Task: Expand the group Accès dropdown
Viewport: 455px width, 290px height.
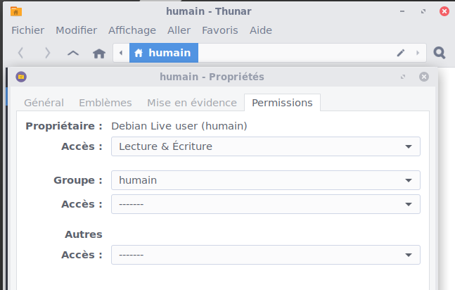Action: 265,204
